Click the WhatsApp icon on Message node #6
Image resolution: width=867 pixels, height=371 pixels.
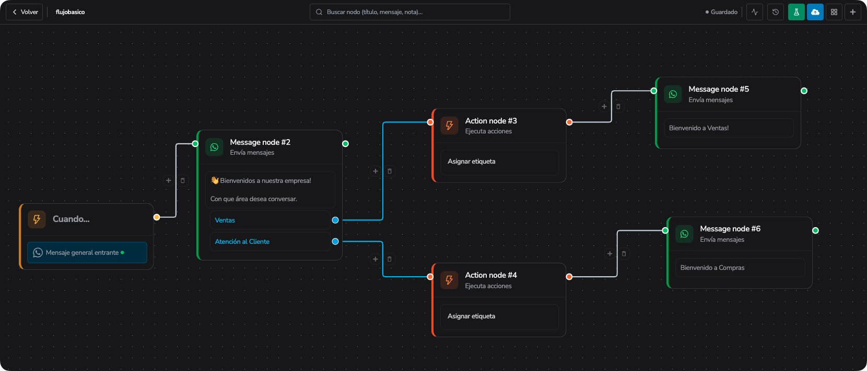point(684,234)
